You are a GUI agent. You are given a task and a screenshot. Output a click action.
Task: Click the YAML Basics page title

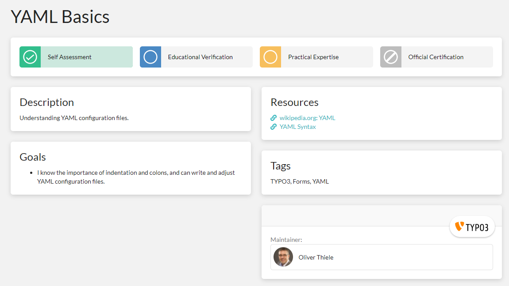click(60, 17)
